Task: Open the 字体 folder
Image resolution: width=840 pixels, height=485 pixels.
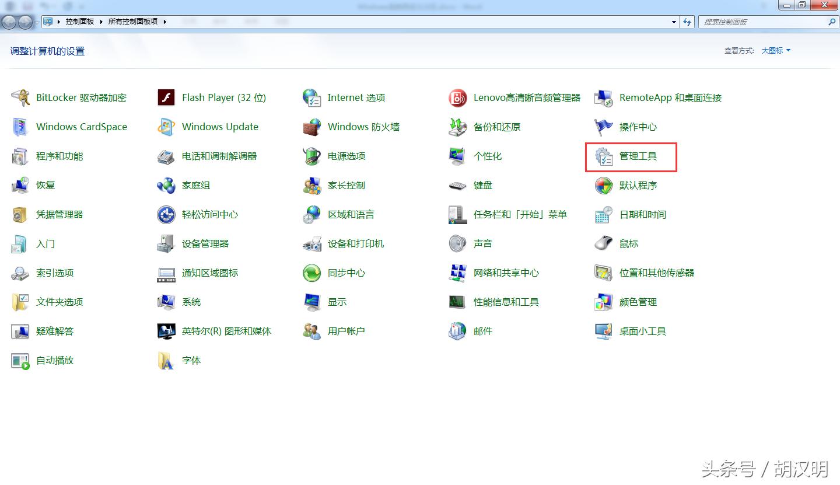Action: (192, 360)
